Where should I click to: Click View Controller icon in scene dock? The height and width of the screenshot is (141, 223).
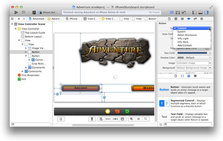[108, 111]
